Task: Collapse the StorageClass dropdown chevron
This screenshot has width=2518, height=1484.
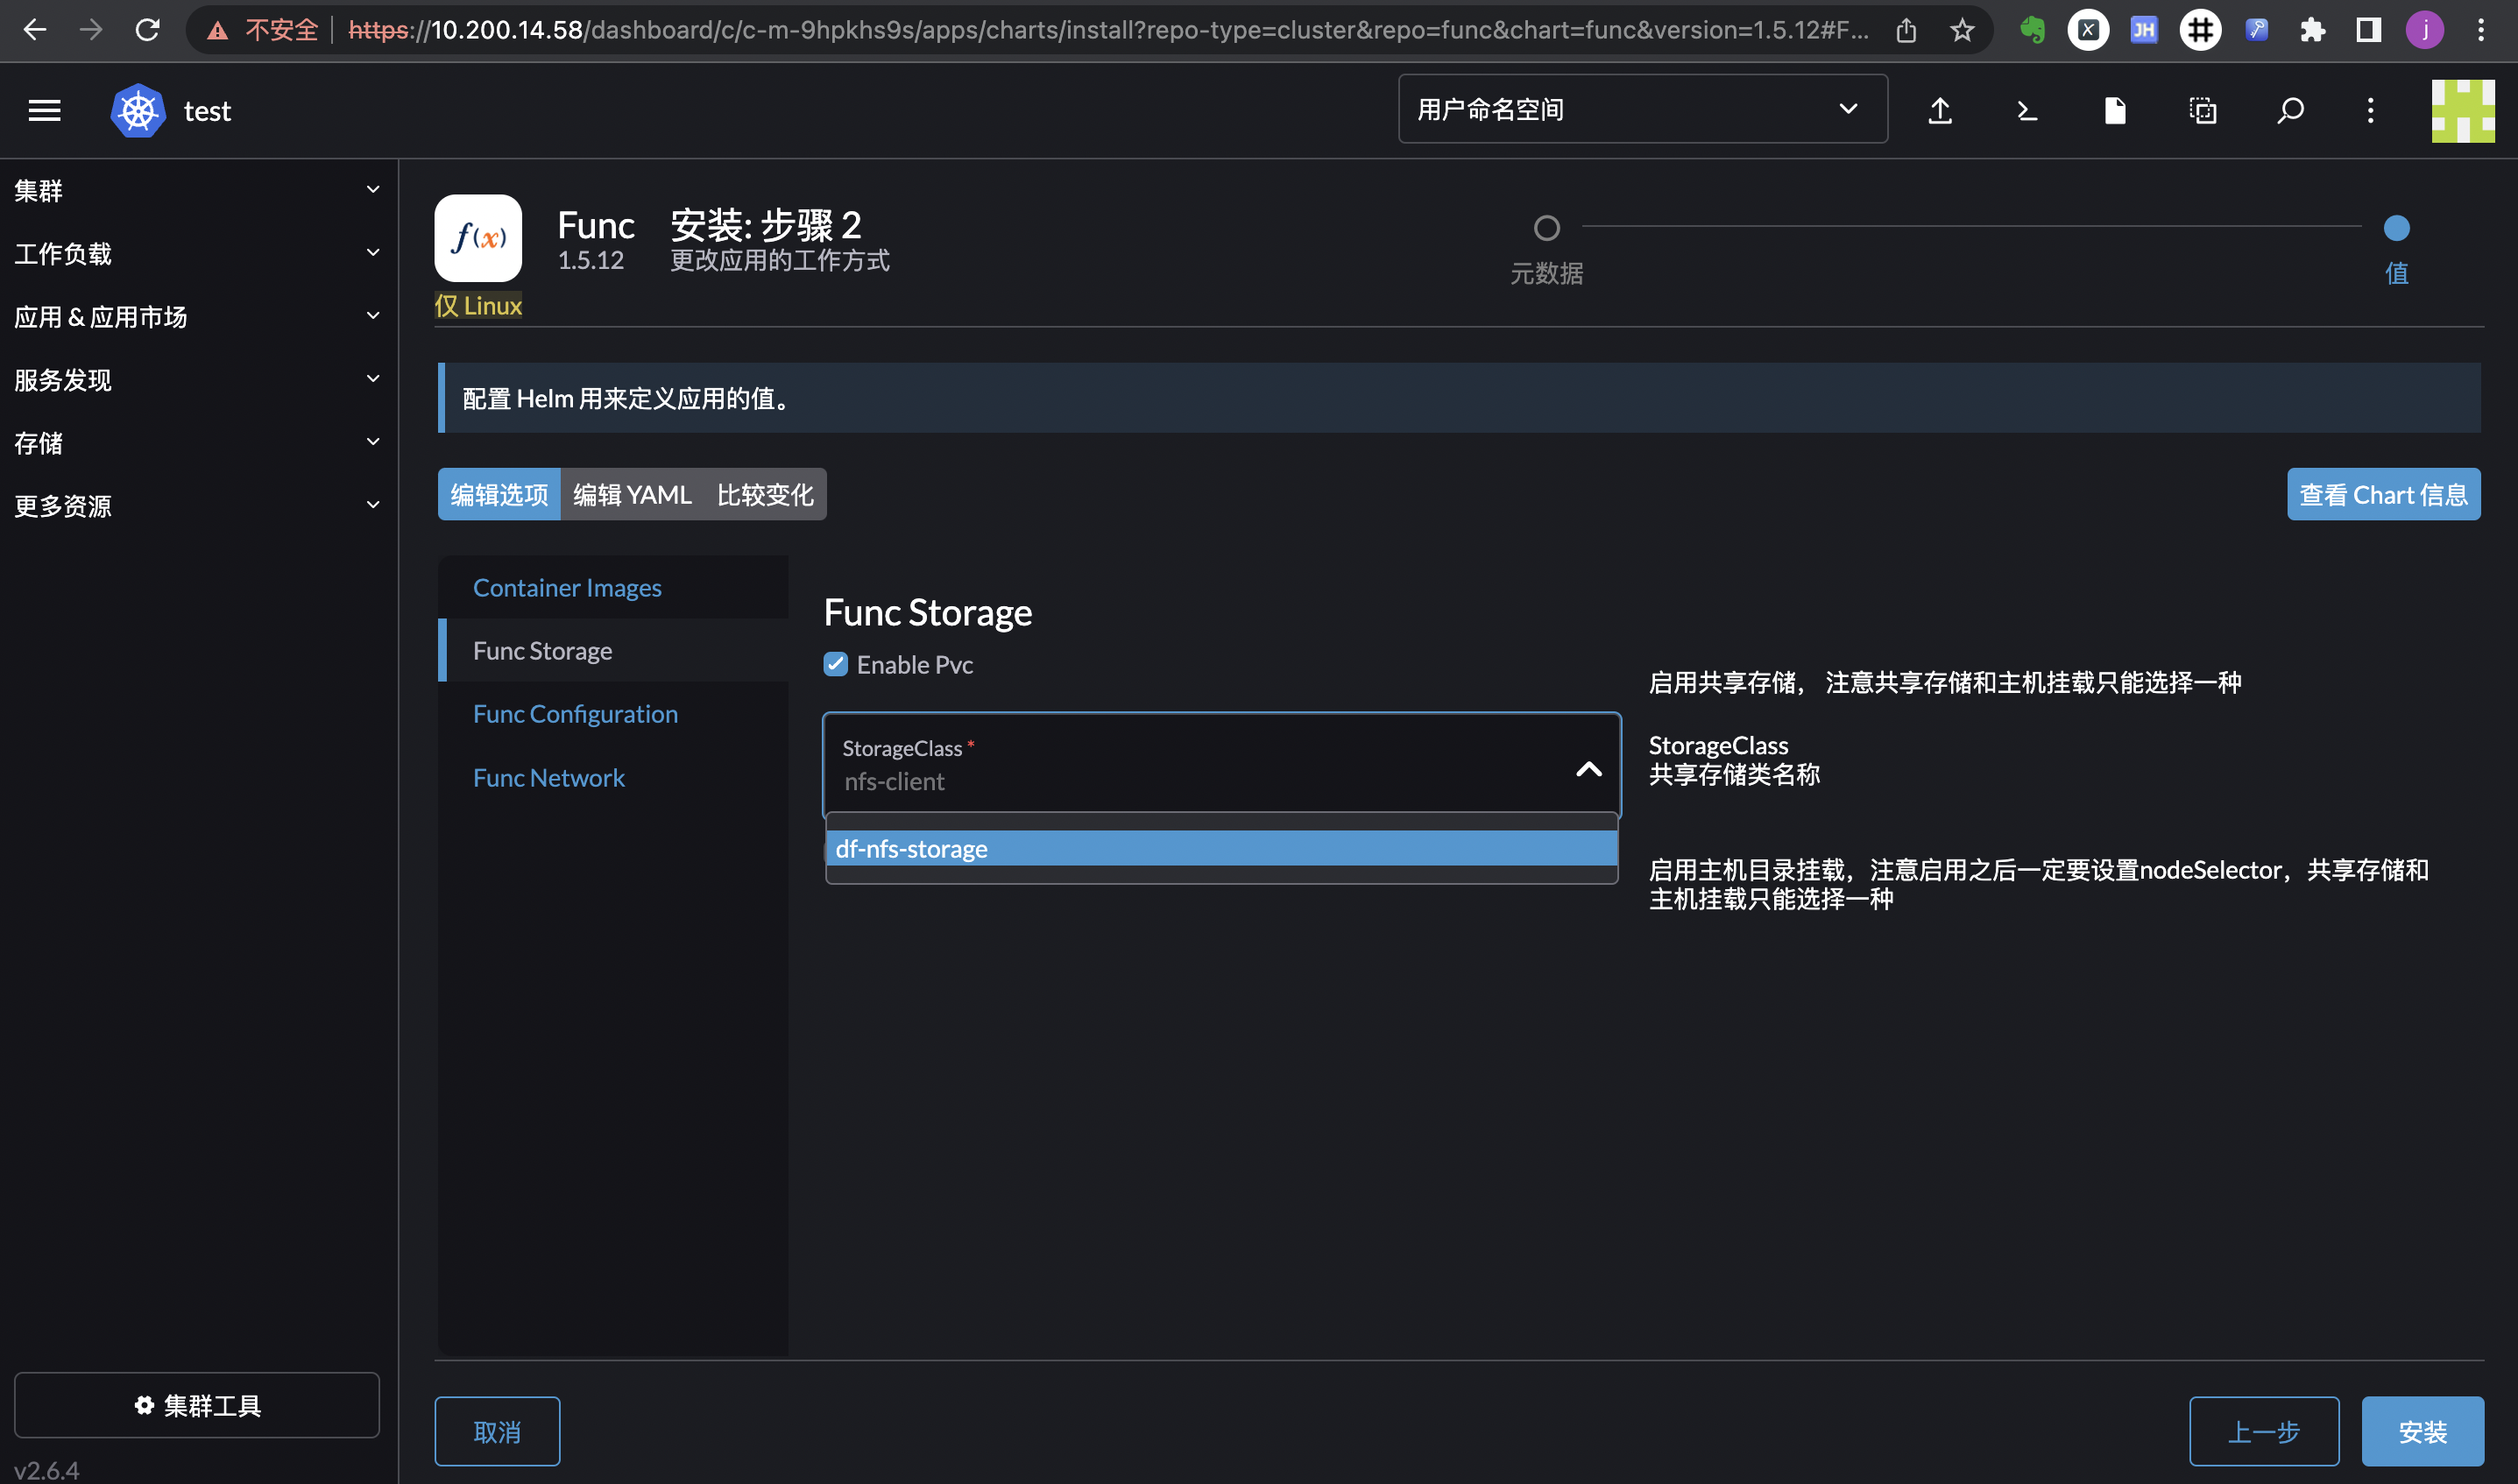Action: tap(1589, 768)
